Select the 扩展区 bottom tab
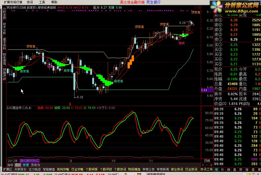261x175 pixels. (x=8, y=169)
